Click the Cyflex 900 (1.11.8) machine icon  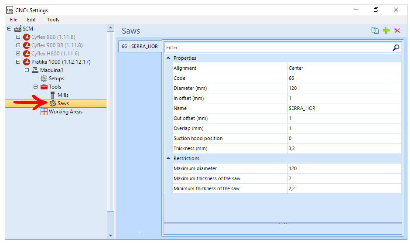coord(27,37)
